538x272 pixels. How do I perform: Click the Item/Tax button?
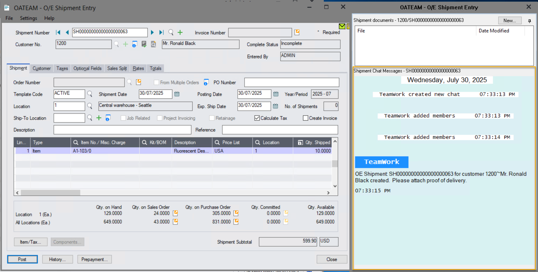coord(30,242)
